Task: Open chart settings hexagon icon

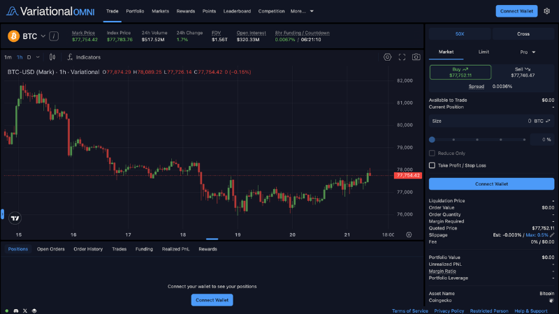Action: pos(388,57)
